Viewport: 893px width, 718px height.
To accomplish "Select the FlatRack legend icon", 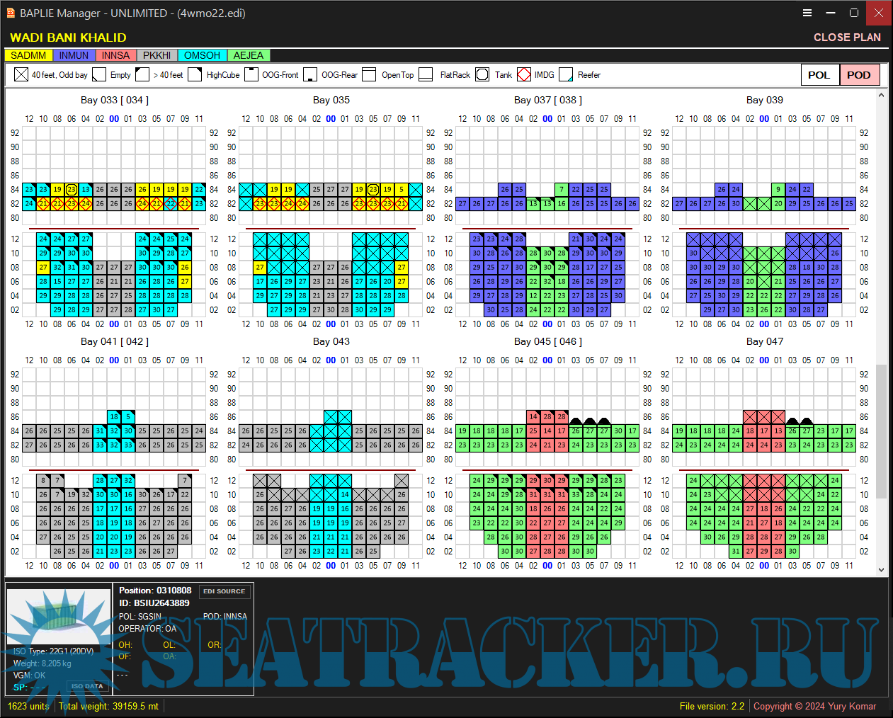I will click(x=426, y=74).
